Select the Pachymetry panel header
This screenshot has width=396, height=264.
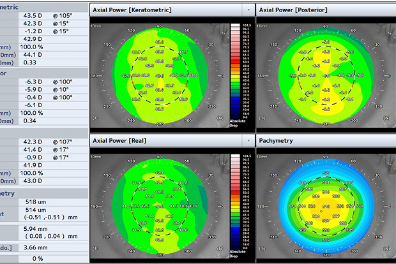point(277,140)
